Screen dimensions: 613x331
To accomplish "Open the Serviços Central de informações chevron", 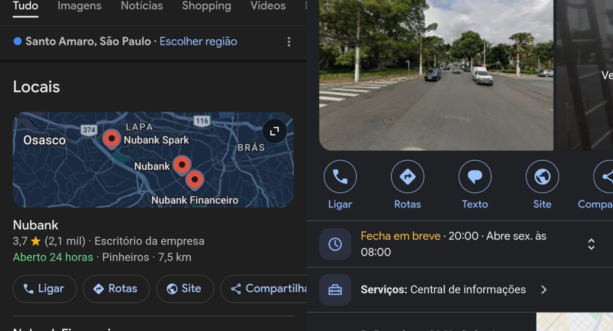I will tap(544, 289).
